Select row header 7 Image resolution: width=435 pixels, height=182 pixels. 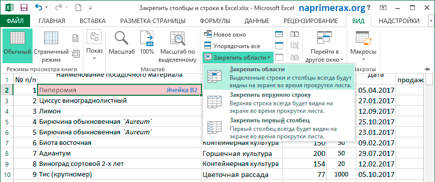[7, 143]
